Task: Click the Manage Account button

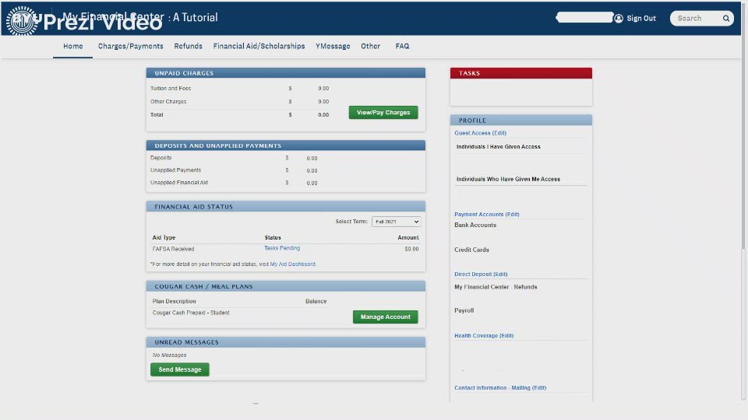Action: [x=385, y=317]
